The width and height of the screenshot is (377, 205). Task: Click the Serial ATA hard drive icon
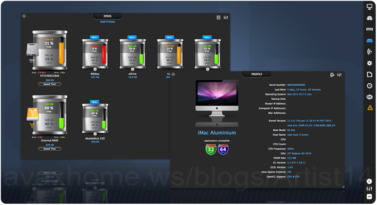coord(32,50)
